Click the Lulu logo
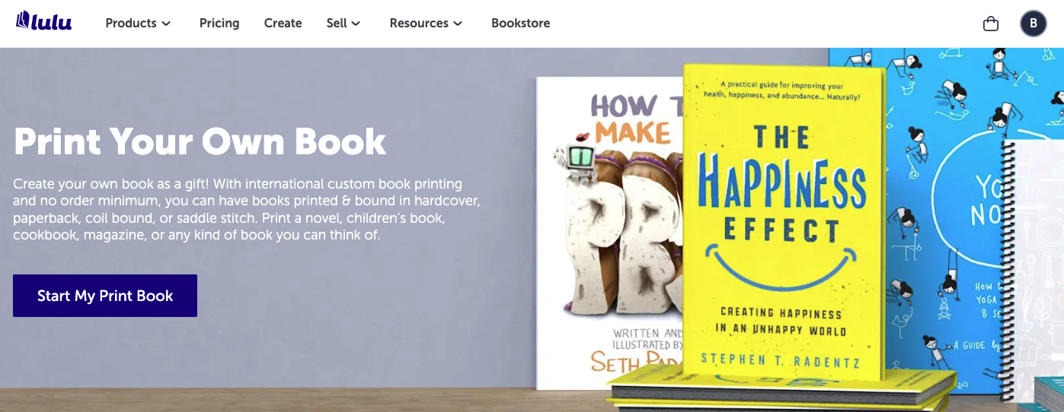Screen dimensions: 1064x412 43,21
